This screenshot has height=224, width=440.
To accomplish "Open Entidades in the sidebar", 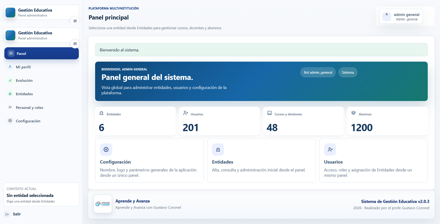I will coord(42,94).
